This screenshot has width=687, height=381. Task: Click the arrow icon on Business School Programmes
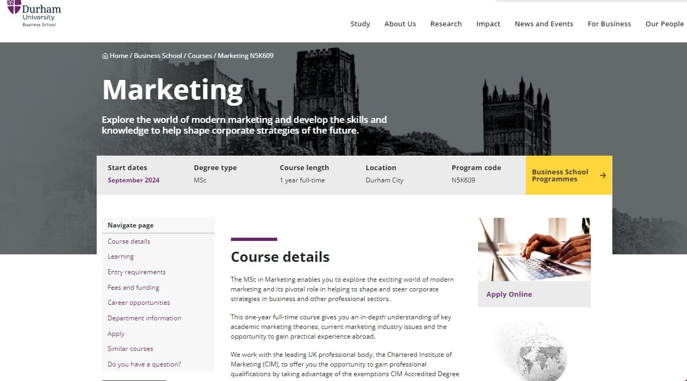pos(603,175)
